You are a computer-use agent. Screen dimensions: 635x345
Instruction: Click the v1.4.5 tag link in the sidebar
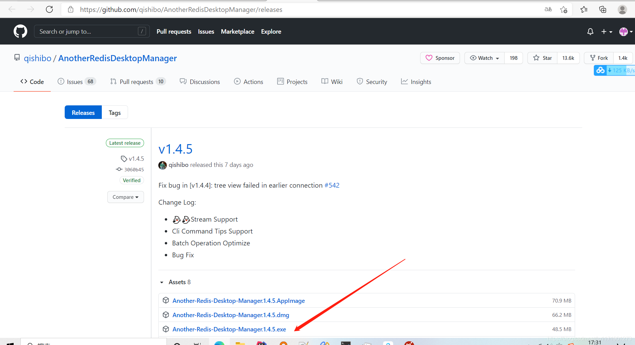coord(133,159)
